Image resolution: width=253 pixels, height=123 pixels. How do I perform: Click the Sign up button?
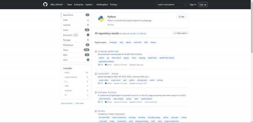click(203, 5)
